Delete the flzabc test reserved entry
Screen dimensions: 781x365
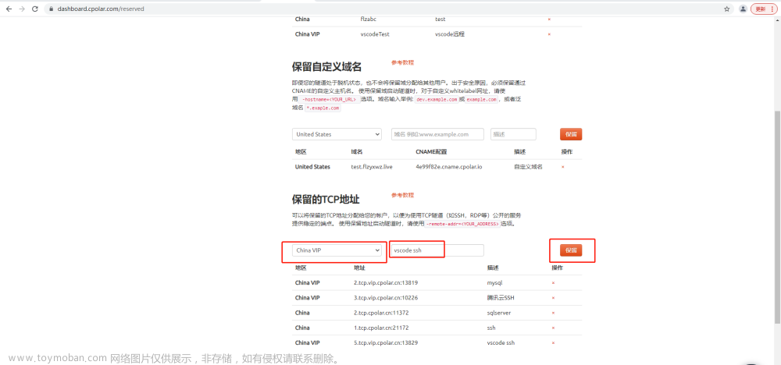[549, 19]
